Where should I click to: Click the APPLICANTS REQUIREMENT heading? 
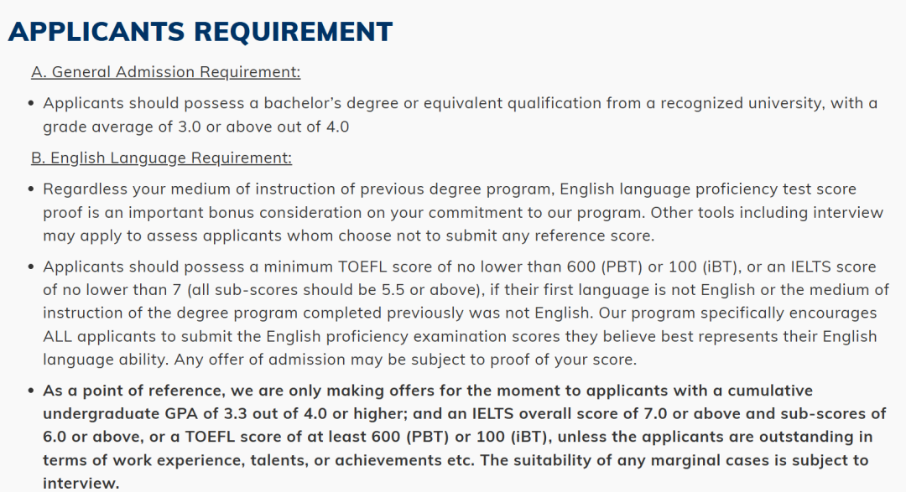(x=200, y=32)
